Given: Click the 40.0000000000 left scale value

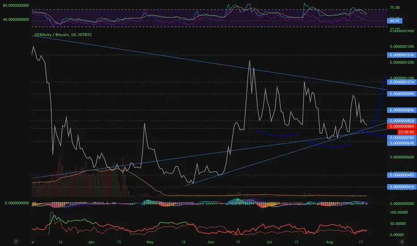Looking at the screenshot, I should click(x=16, y=19).
